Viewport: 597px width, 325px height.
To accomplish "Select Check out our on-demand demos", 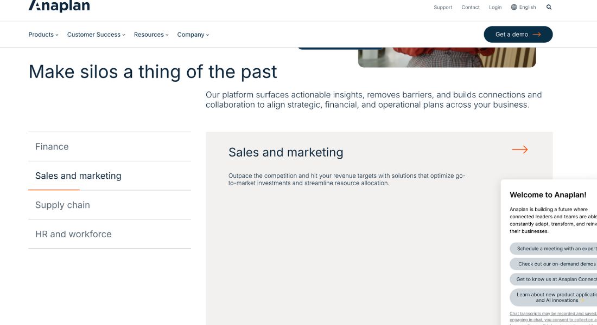I will 556,264.
